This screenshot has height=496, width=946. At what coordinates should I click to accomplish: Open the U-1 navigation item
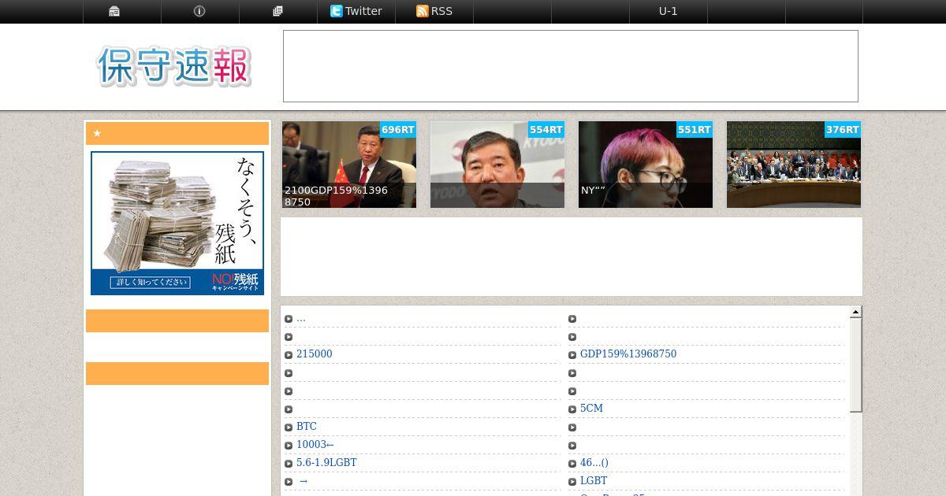tap(669, 11)
